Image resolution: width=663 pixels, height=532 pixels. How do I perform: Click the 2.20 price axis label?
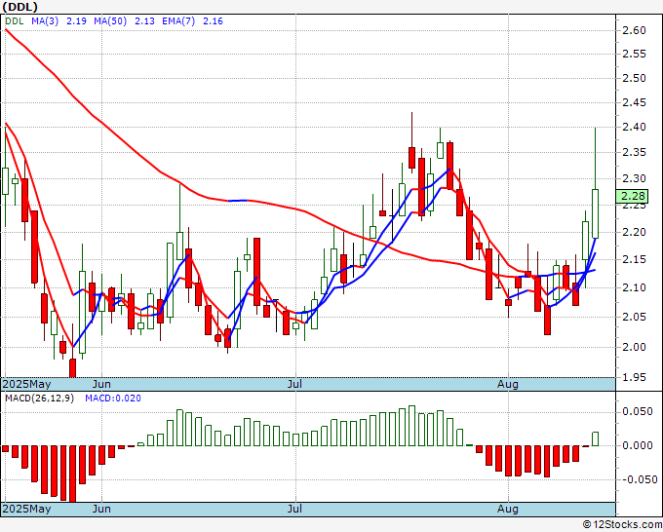pyautogui.click(x=634, y=232)
